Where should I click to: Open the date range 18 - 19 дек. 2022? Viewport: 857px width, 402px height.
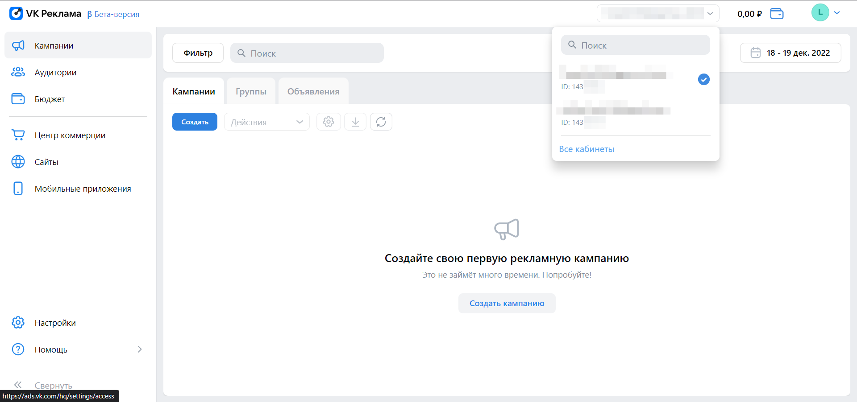[790, 53]
